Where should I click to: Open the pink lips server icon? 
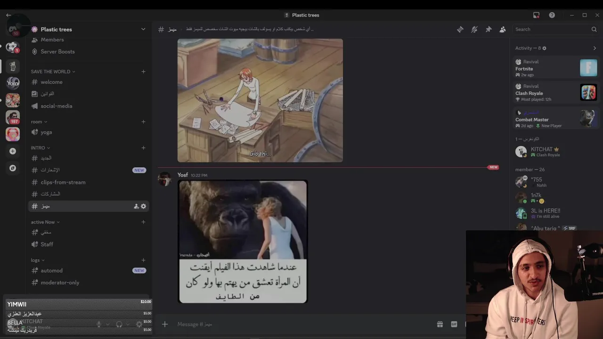click(13, 134)
